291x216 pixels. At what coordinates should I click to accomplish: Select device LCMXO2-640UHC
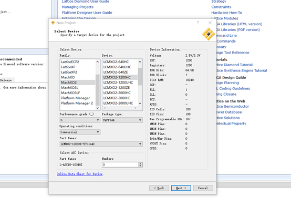tap(120, 67)
